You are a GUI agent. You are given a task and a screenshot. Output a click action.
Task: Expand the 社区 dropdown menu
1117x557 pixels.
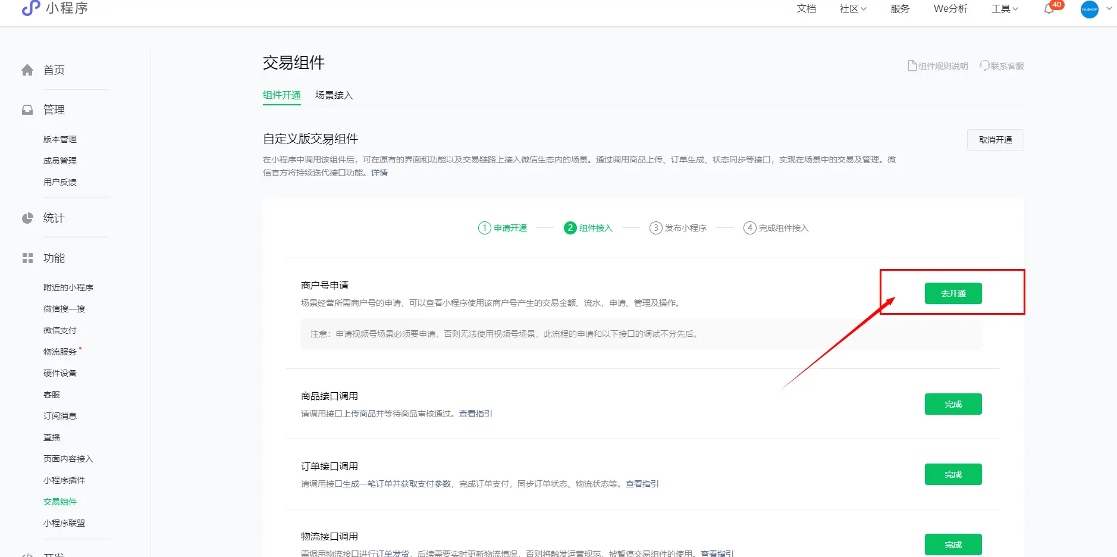pos(853,9)
